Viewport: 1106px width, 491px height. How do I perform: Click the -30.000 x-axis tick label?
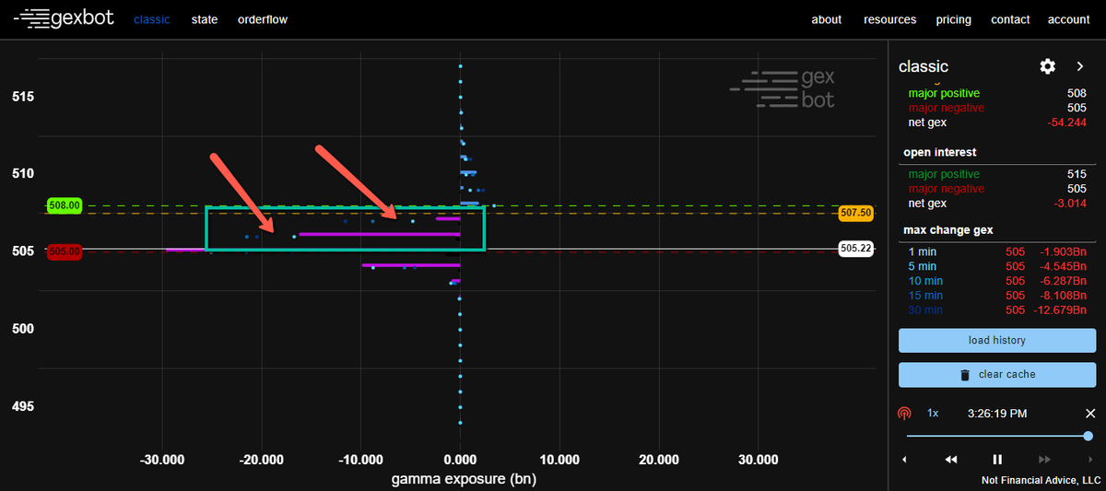click(x=162, y=459)
